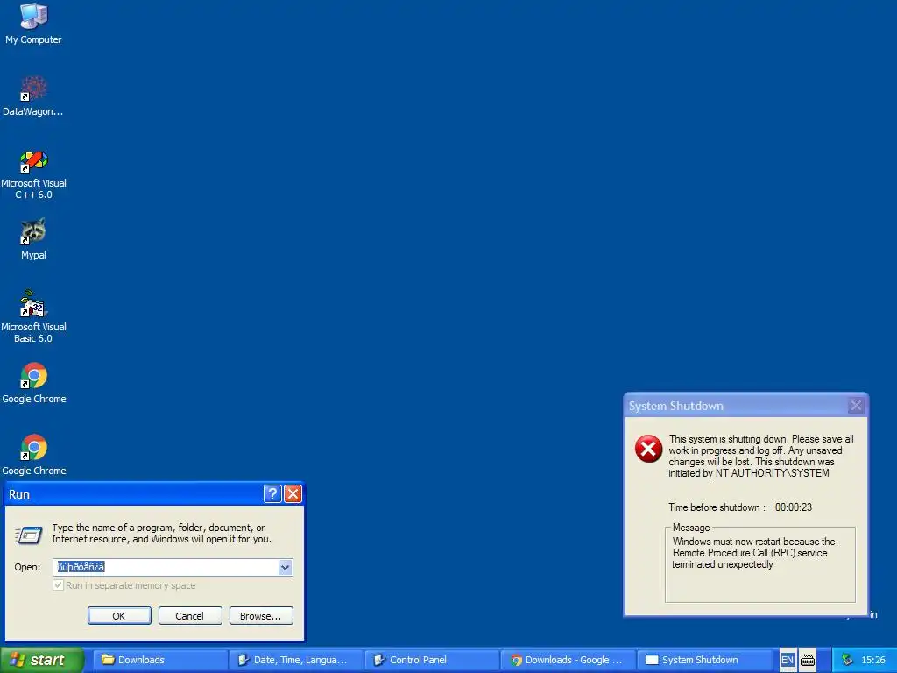Select Microsoft Visual Basic 6.0 shortcut

(x=33, y=316)
